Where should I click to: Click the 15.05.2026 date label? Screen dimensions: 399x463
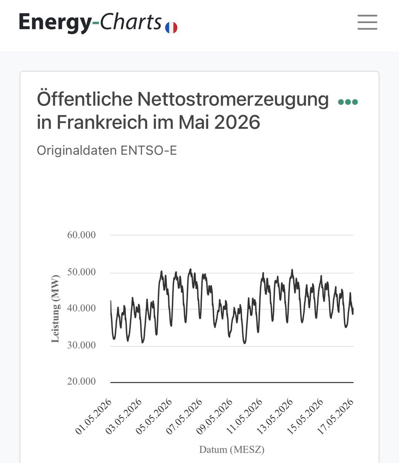coord(304,417)
